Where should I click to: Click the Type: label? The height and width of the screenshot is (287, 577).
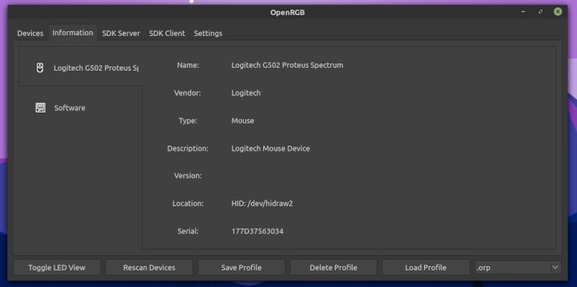point(188,120)
